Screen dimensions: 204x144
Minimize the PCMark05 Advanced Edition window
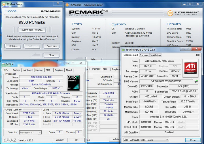[184, 4]
